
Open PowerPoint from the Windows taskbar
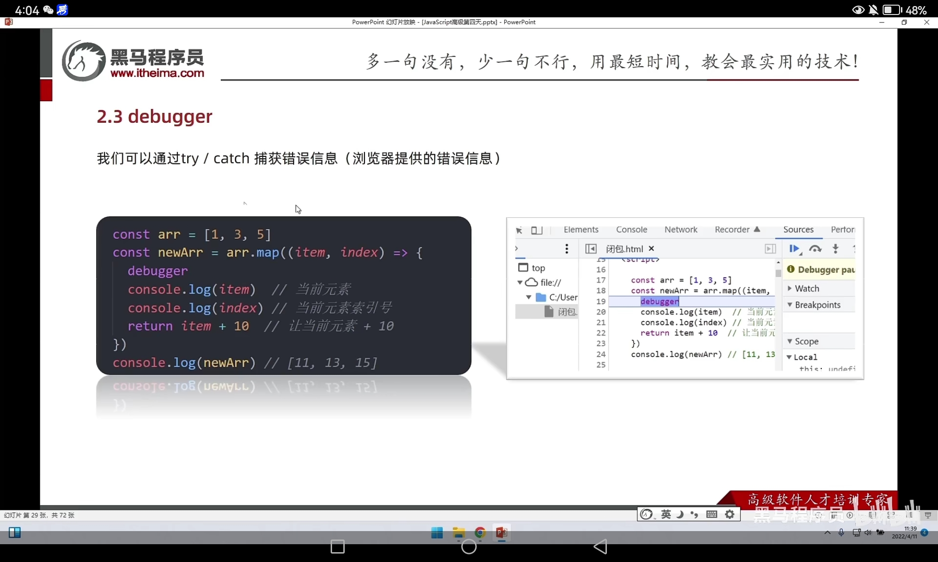click(501, 532)
